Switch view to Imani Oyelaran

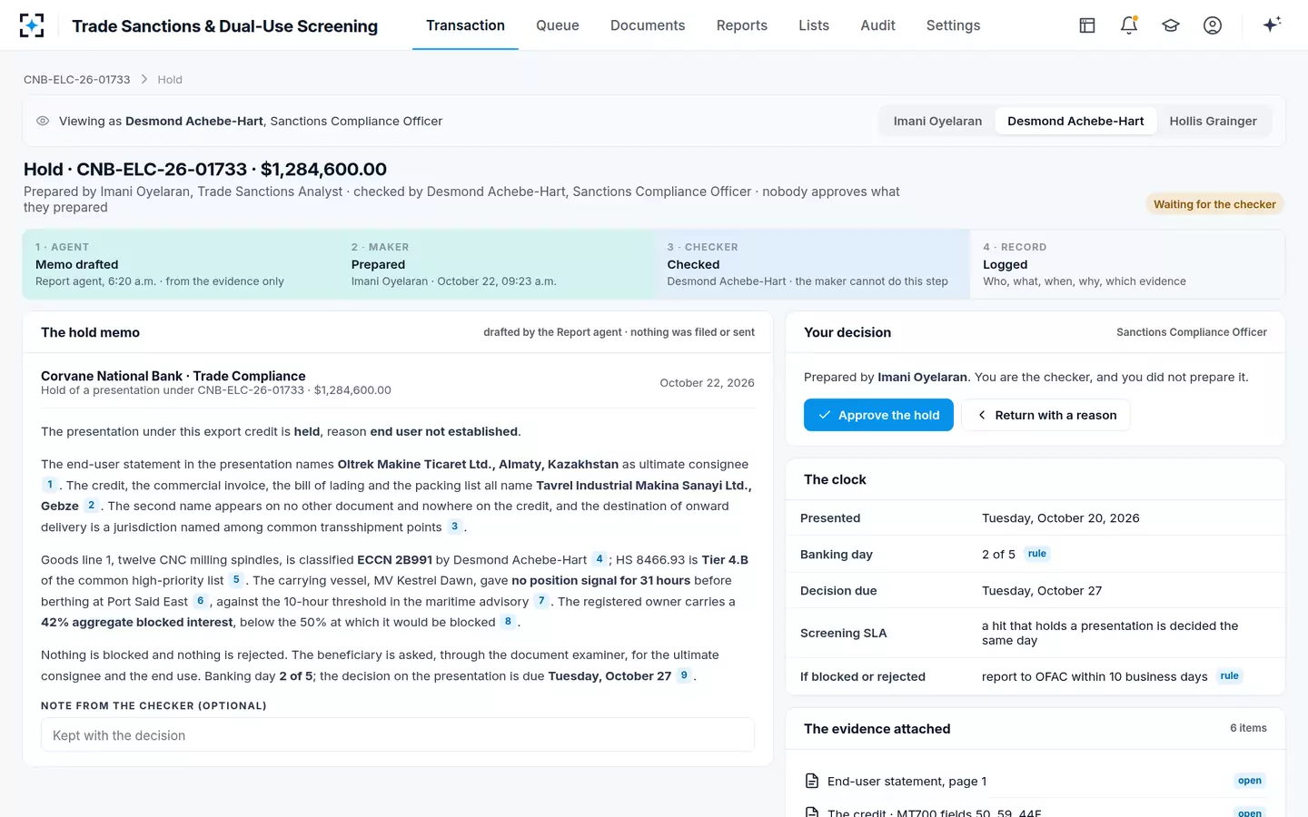(x=937, y=121)
